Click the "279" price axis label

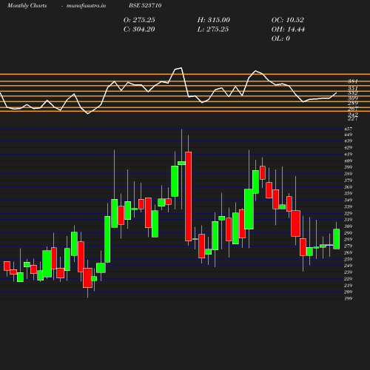point(349,246)
